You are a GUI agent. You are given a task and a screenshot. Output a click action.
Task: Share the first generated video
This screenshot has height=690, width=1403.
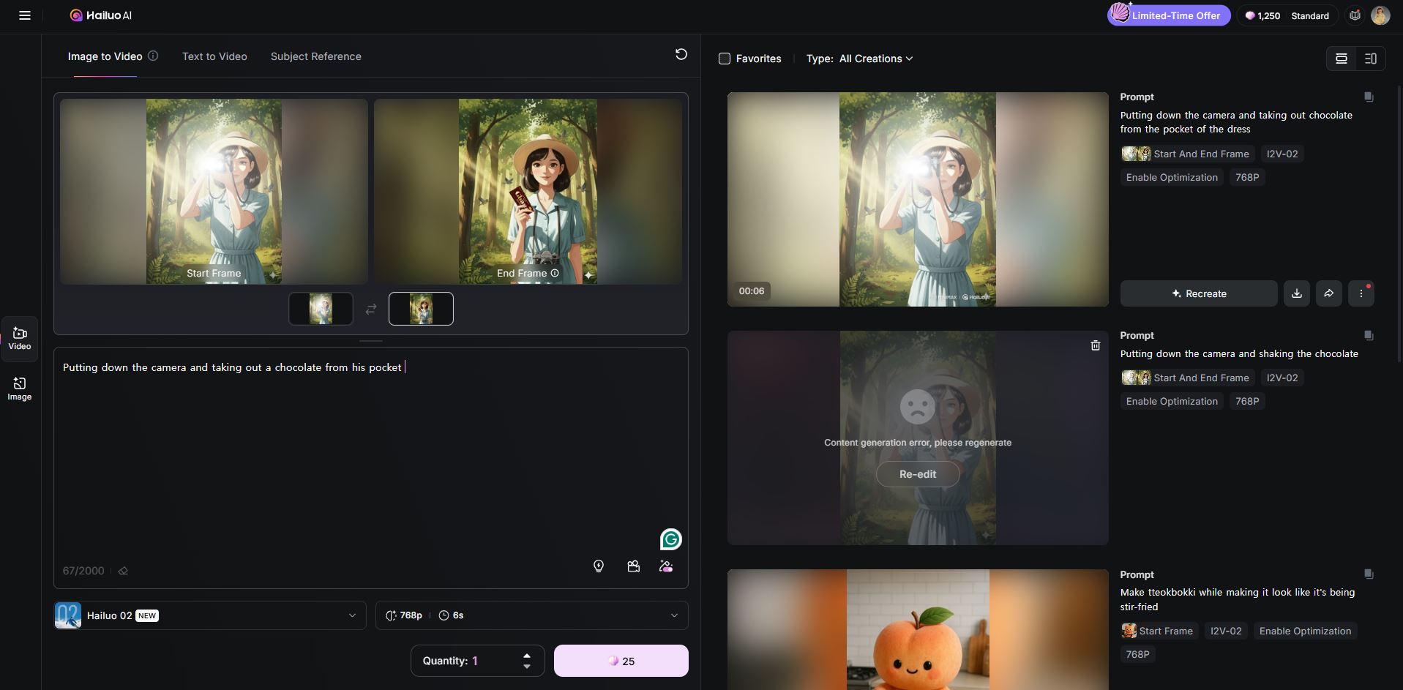pos(1328,293)
